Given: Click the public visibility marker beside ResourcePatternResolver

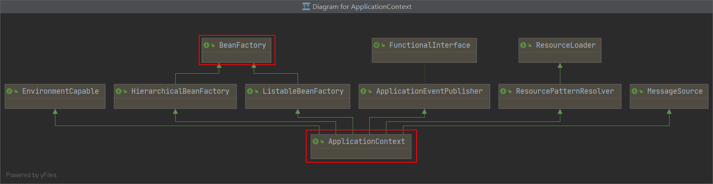Looking at the screenshot, I should click(510, 91).
